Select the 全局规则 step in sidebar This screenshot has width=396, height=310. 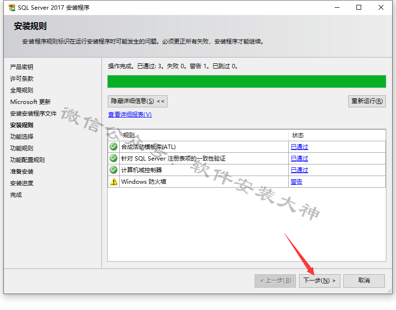[22, 90]
